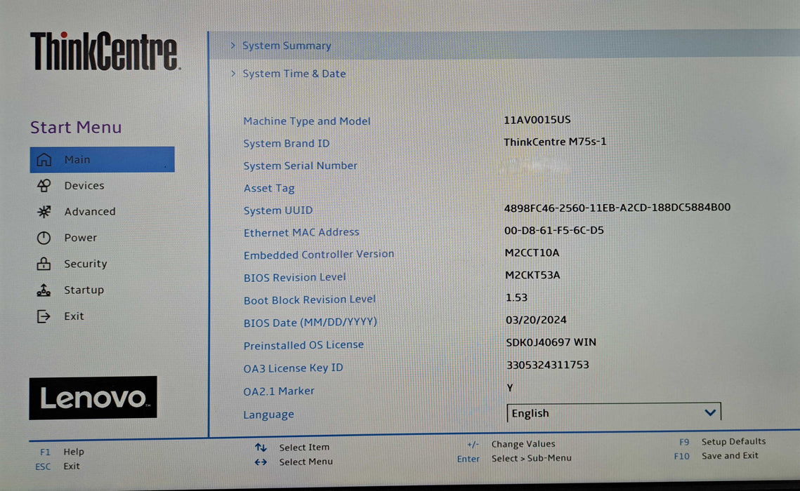
Task: Click the Security padlock icon
Action: click(x=43, y=264)
